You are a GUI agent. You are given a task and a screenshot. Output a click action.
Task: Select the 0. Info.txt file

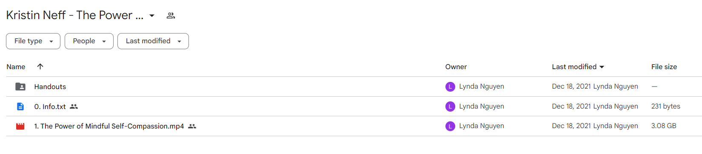click(354, 106)
